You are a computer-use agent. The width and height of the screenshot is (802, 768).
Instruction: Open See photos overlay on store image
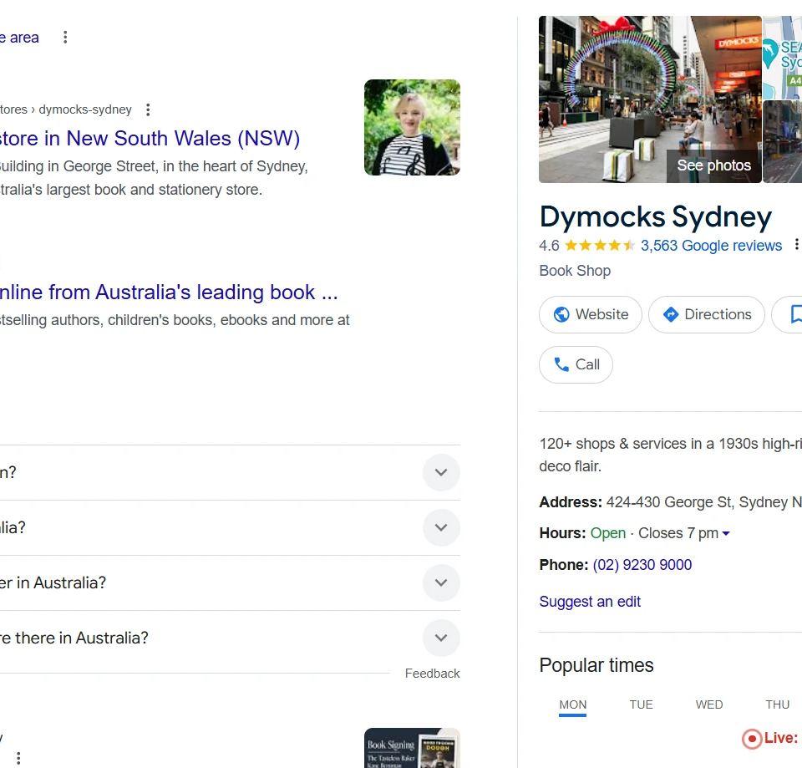[713, 165]
